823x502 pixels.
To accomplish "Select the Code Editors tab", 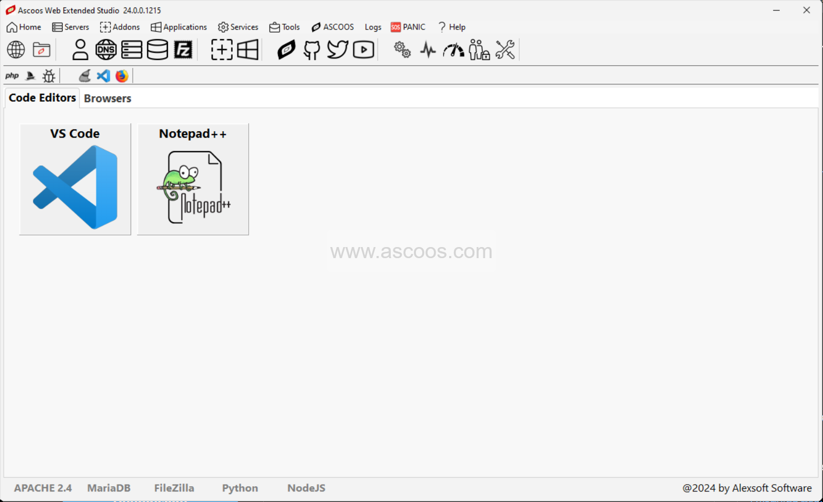I will 42,98.
